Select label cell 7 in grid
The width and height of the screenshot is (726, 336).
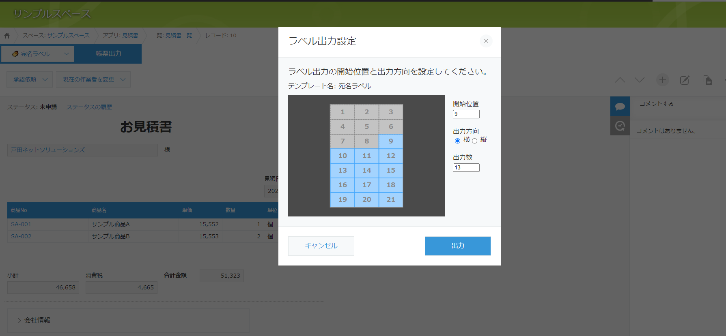pos(343,141)
